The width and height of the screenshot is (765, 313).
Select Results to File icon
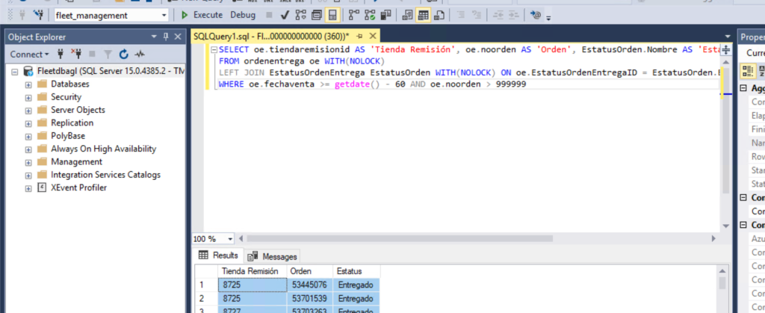point(439,15)
